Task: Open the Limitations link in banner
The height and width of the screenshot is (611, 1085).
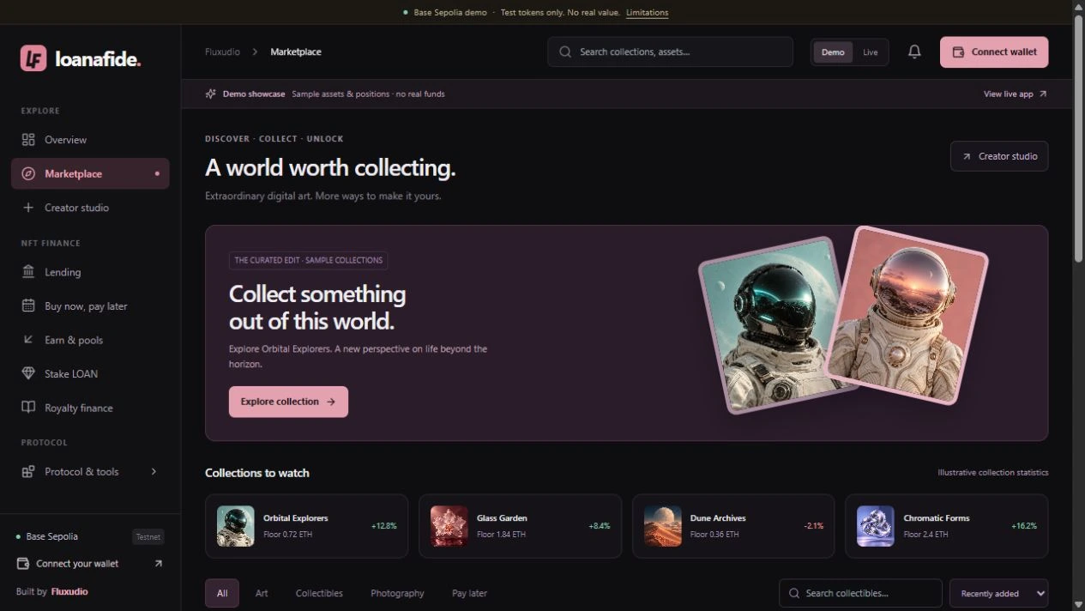Action: 647,13
